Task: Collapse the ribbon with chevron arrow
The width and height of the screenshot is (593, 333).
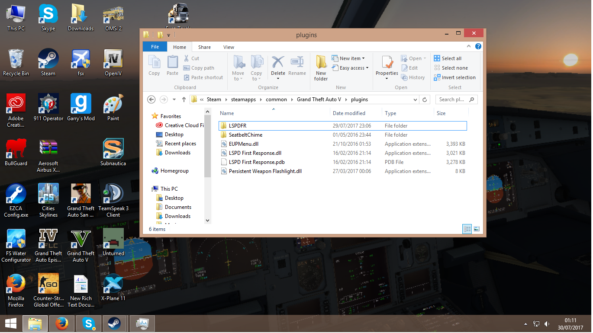Action: 468,47
